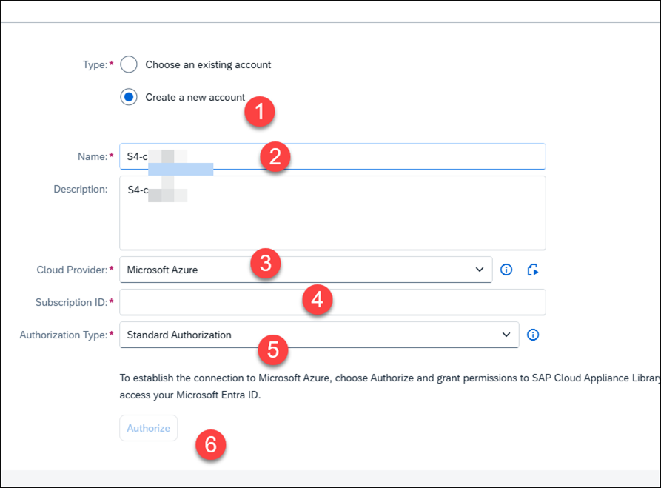Screen dimensions: 661x488
Task: Select the "Create a new account" radio button
Action: click(x=129, y=97)
